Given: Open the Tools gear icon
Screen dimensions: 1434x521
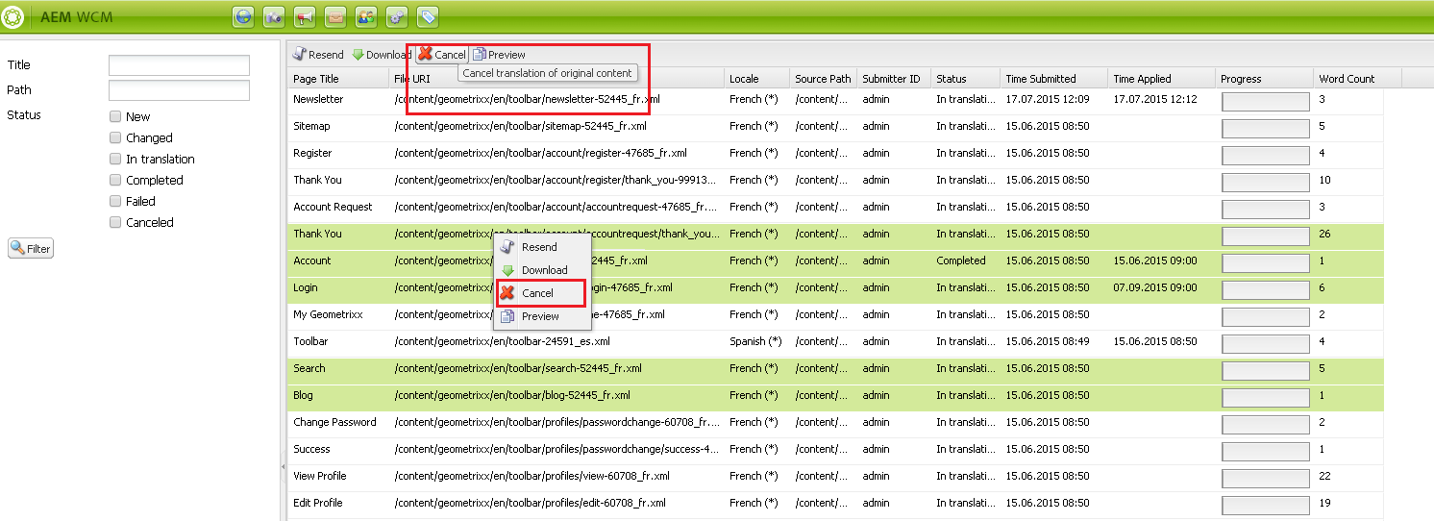Looking at the screenshot, I should tap(397, 16).
